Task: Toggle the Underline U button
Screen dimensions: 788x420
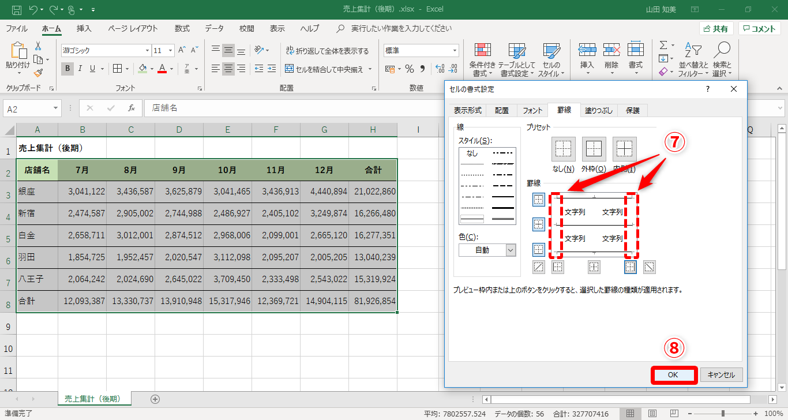Action: 92,69
